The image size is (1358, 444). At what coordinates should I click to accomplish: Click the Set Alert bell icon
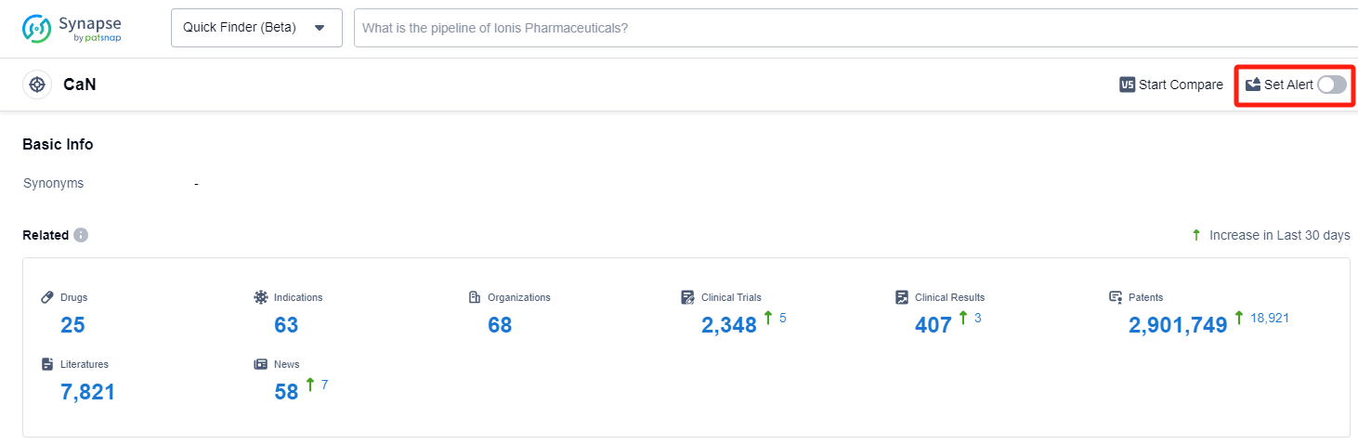pos(1253,85)
